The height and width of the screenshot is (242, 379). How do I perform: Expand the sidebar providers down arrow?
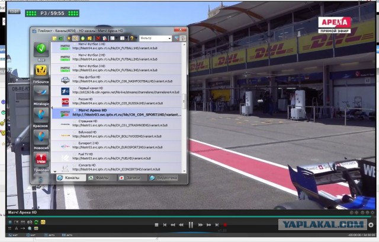point(55,171)
